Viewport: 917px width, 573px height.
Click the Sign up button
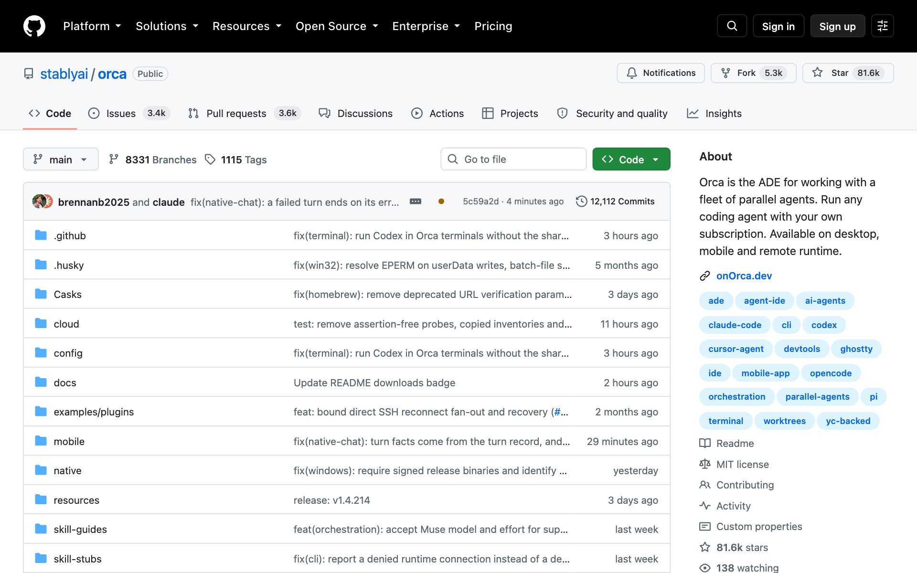point(837,26)
